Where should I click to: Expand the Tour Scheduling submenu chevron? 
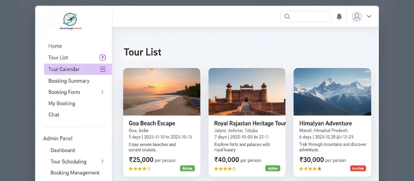[x=102, y=162]
